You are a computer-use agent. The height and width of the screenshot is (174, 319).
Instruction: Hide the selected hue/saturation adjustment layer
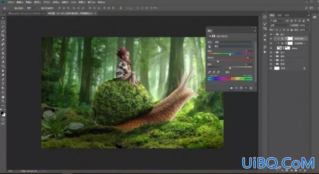[271, 38]
